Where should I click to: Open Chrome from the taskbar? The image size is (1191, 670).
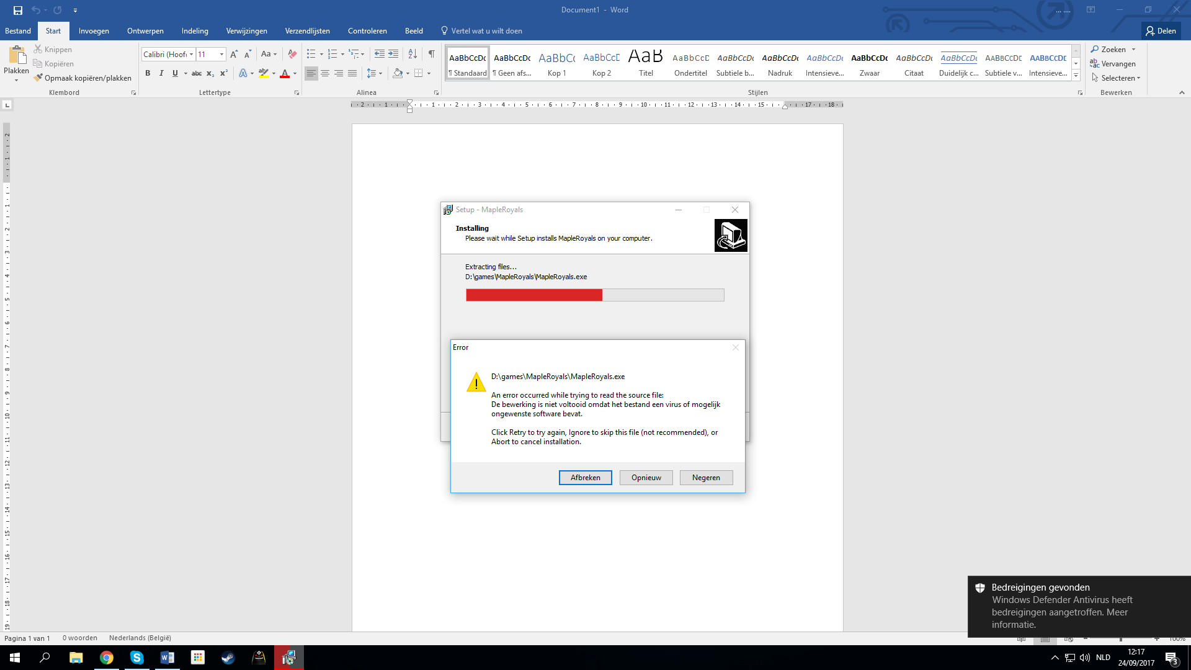tap(107, 658)
